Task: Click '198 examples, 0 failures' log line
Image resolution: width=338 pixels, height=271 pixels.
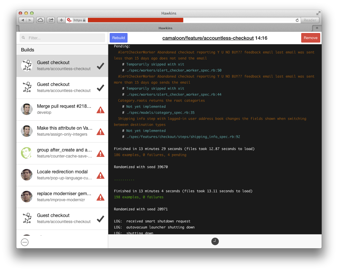Action: (139, 197)
